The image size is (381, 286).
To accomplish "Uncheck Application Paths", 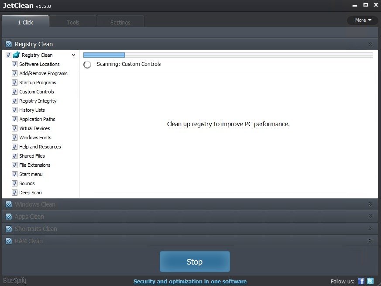I will 14,119.
